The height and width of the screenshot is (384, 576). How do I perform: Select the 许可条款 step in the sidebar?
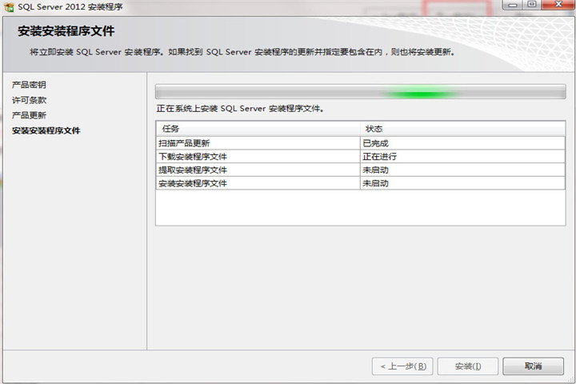(x=29, y=100)
